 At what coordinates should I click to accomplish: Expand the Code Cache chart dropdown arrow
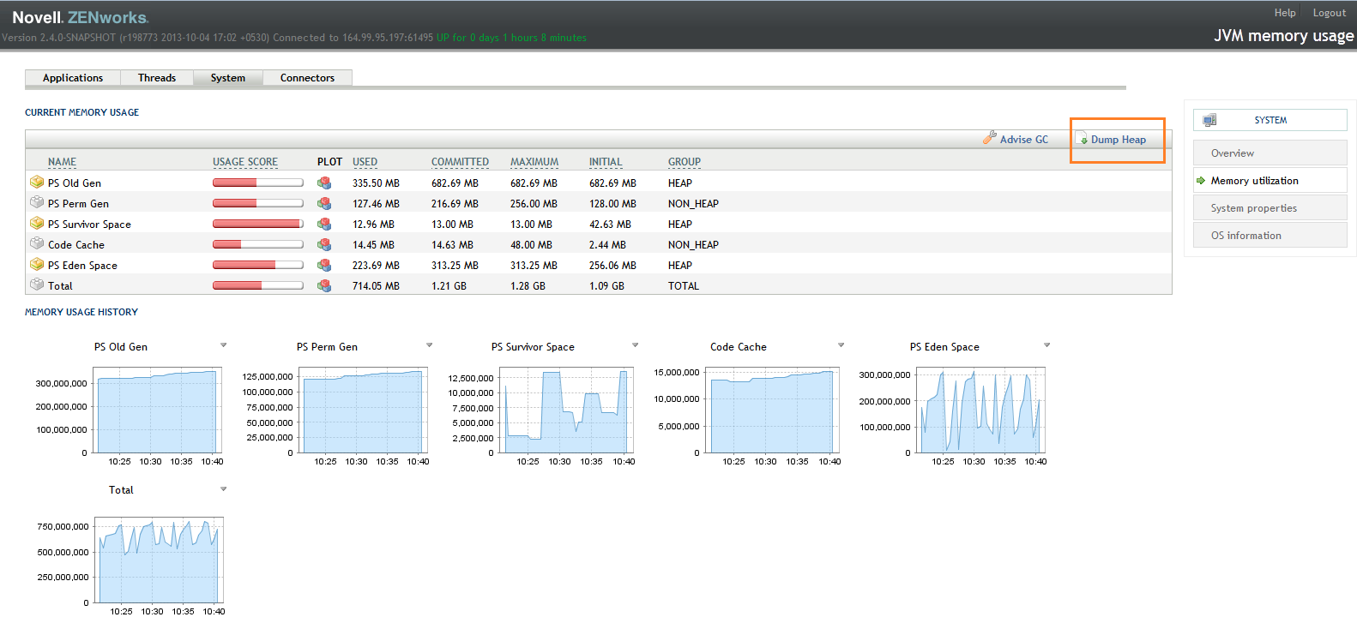(841, 345)
